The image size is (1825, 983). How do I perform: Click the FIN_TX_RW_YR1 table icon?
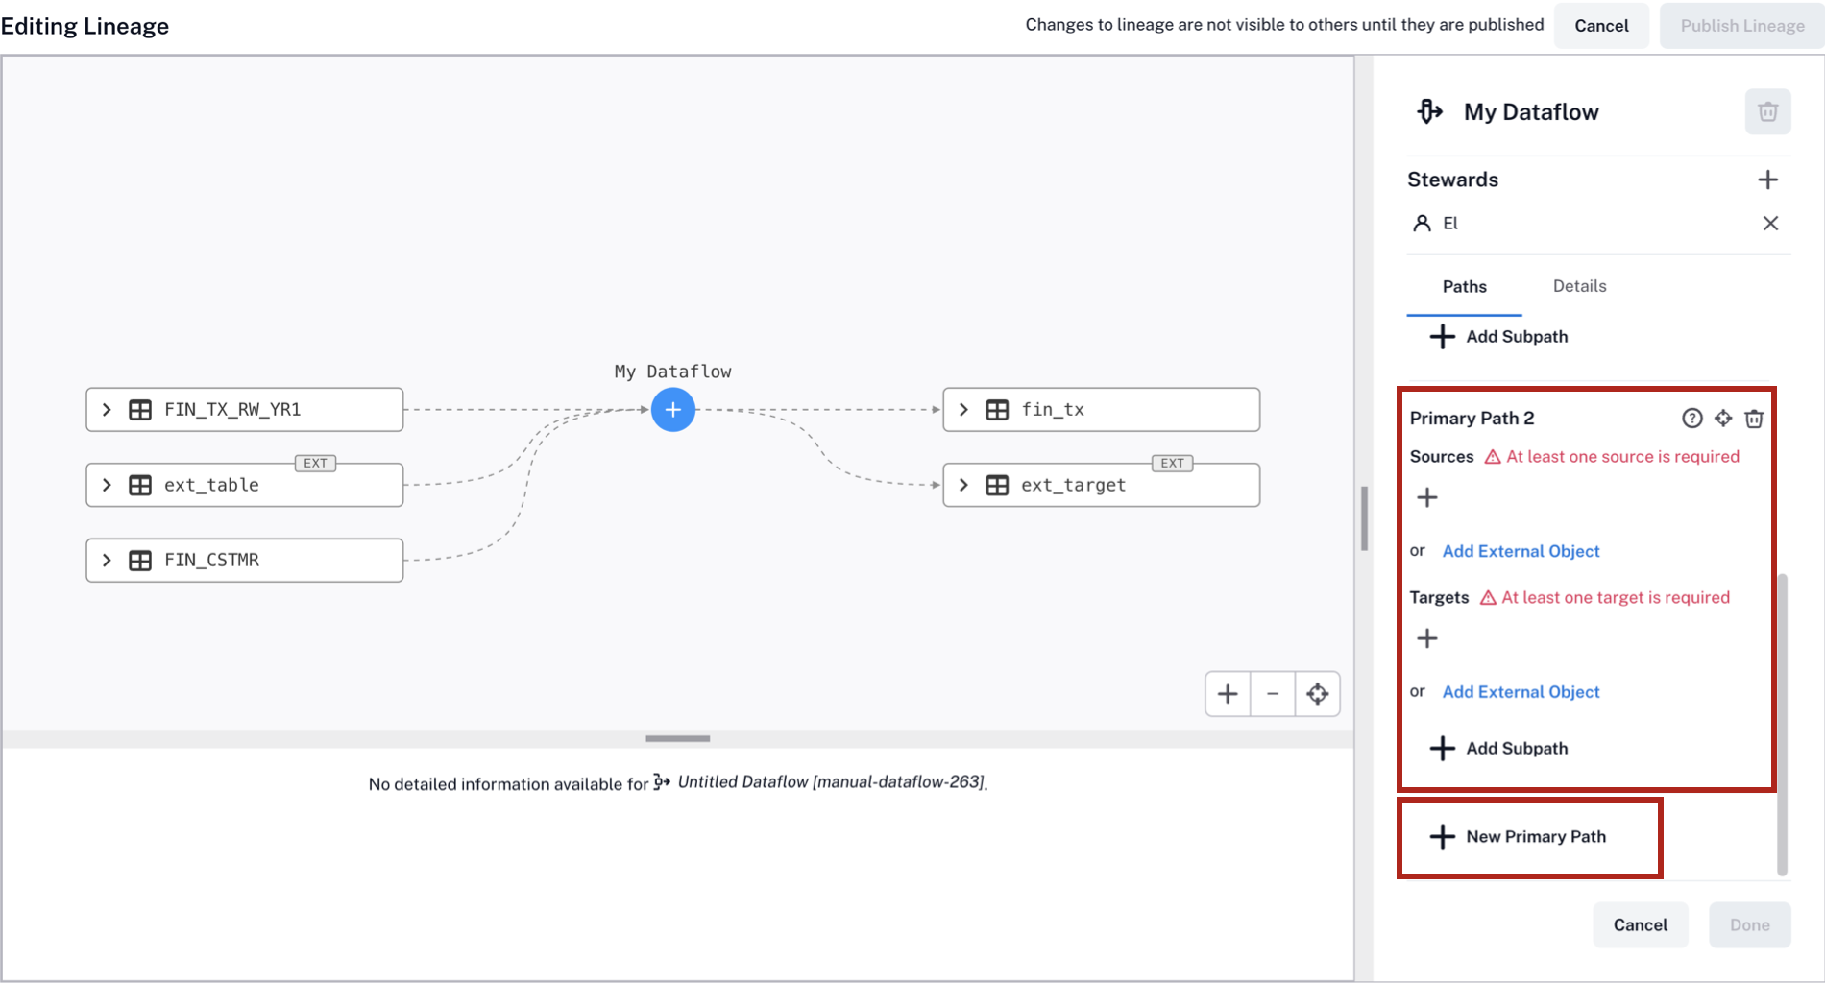pyautogui.click(x=140, y=410)
